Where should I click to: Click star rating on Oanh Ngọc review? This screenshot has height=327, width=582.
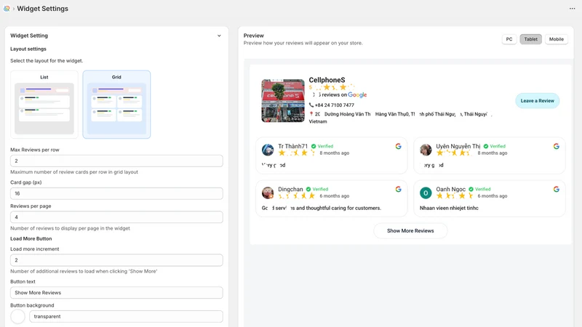click(x=455, y=195)
